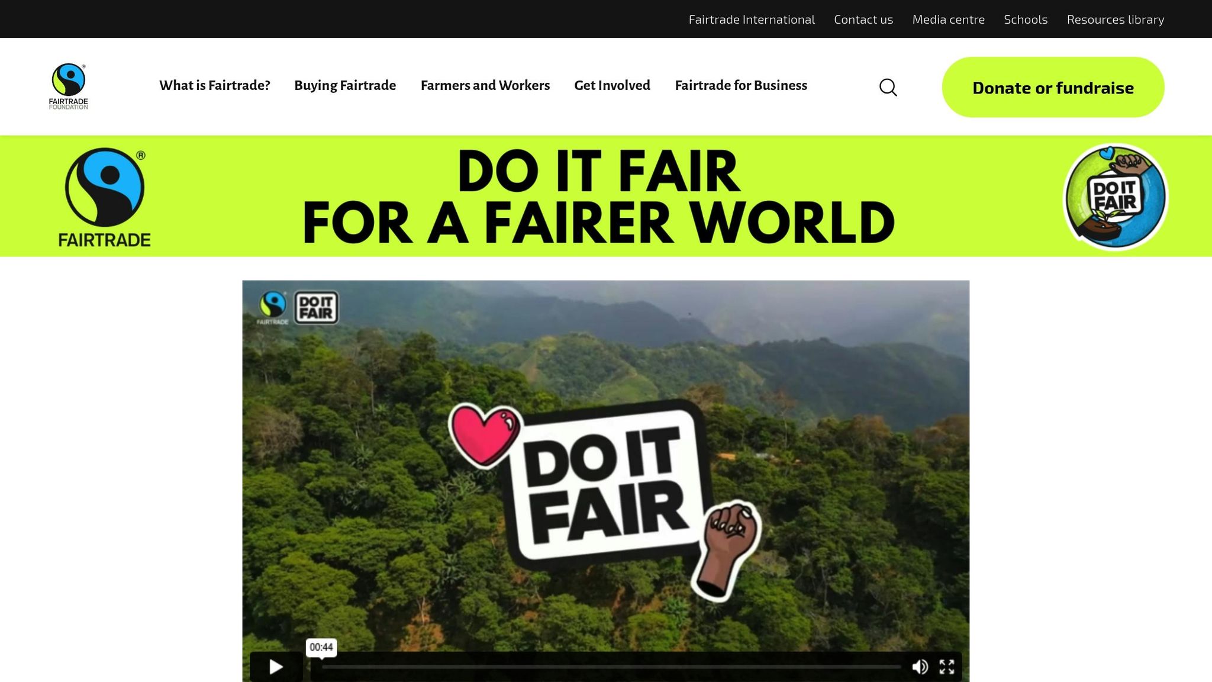Image resolution: width=1212 pixels, height=682 pixels.
Task: Open the Schools link
Action: coord(1026,20)
